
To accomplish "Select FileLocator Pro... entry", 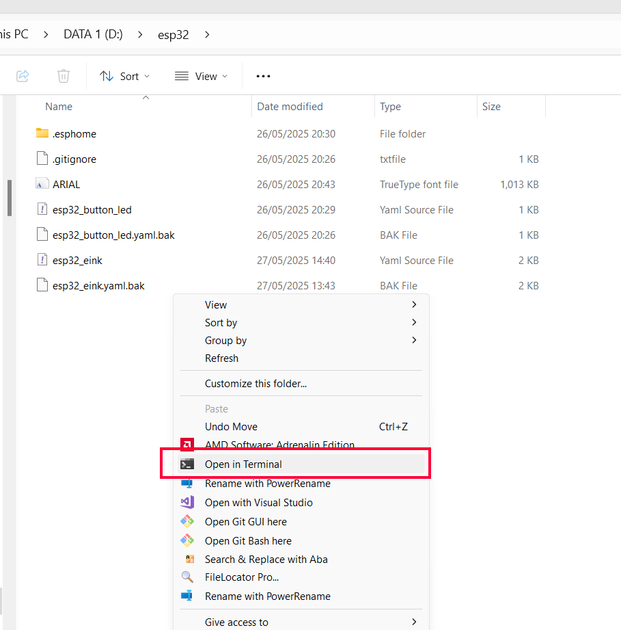I will tap(301, 577).
